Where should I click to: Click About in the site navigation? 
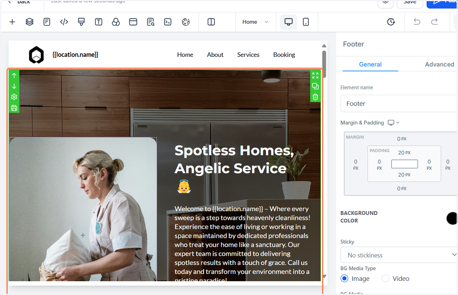click(215, 55)
